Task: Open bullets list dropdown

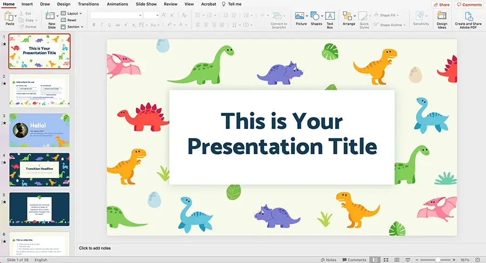Action: (x=203, y=15)
